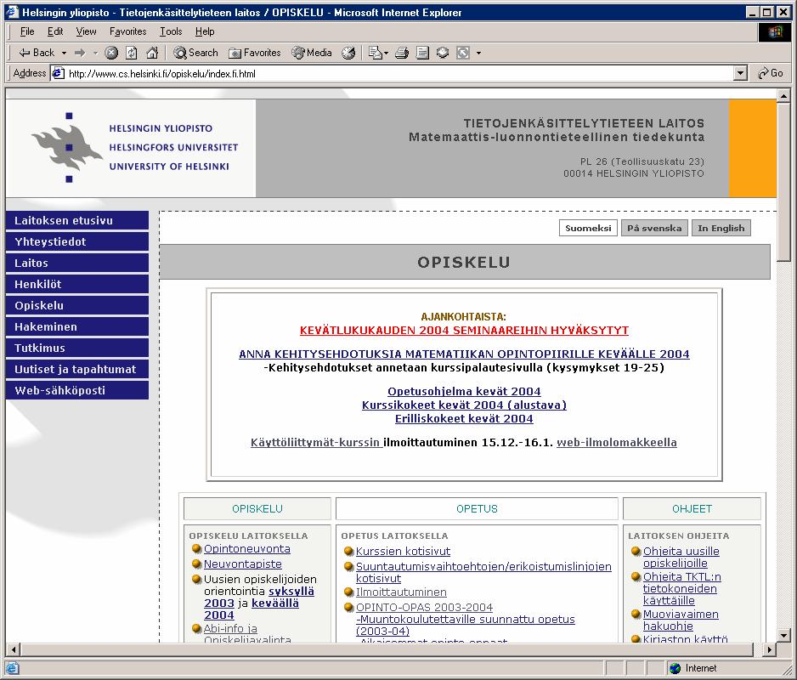The width and height of the screenshot is (797, 680).
Task: Open Yhteystiedot in the sidebar navigation
Action: click(x=77, y=241)
